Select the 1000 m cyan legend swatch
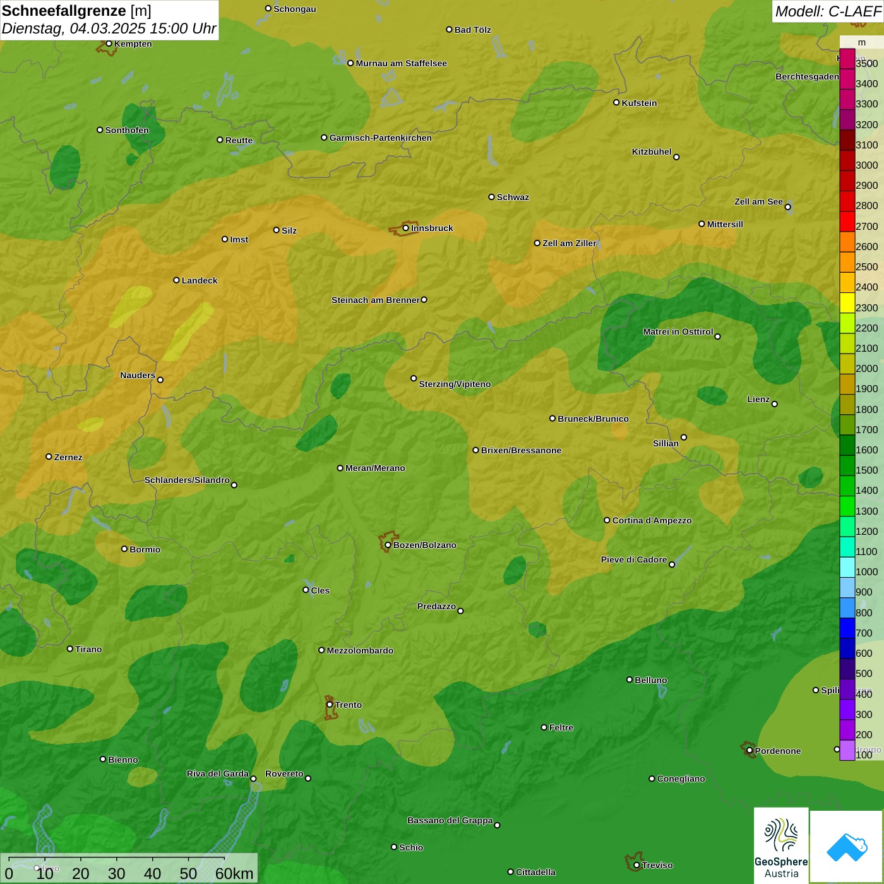The width and height of the screenshot is (884, 884). pyautogui.click(x=847, y=568)
